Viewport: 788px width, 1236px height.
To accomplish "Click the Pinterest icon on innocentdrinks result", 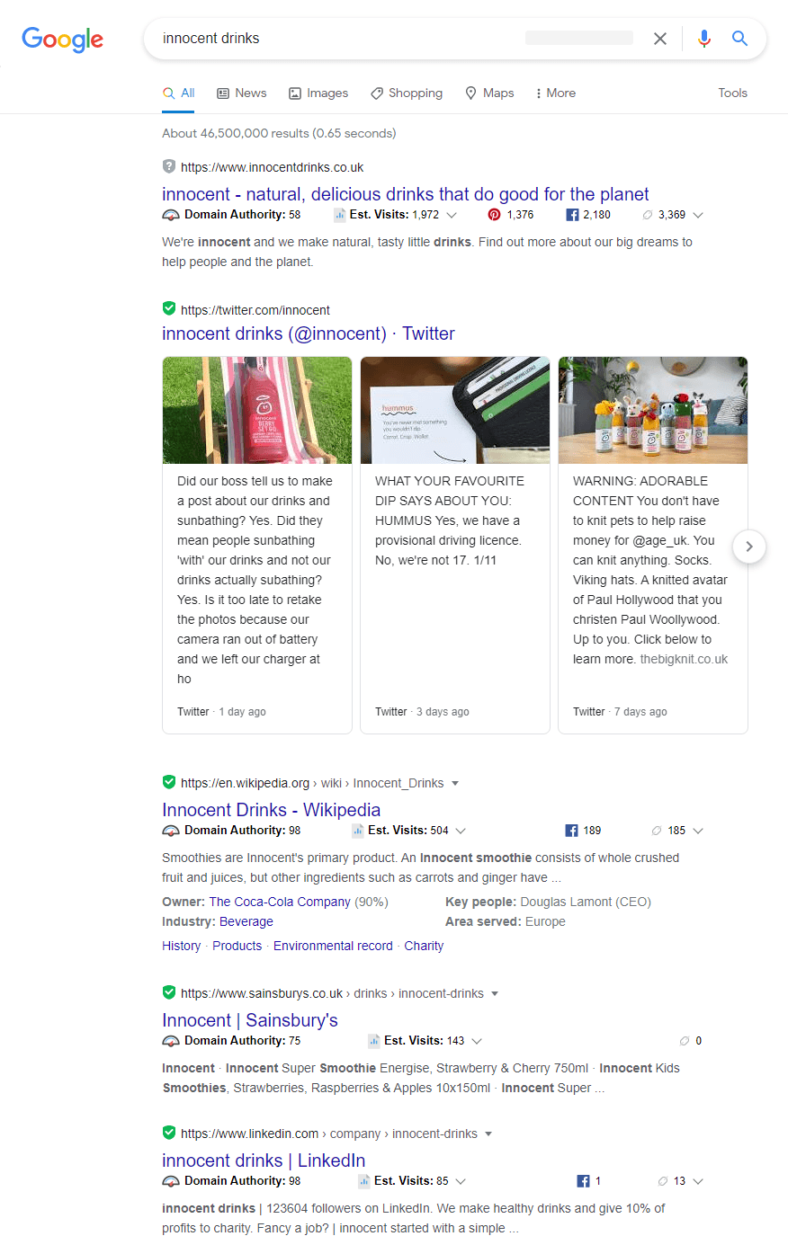I will [494, 215].
